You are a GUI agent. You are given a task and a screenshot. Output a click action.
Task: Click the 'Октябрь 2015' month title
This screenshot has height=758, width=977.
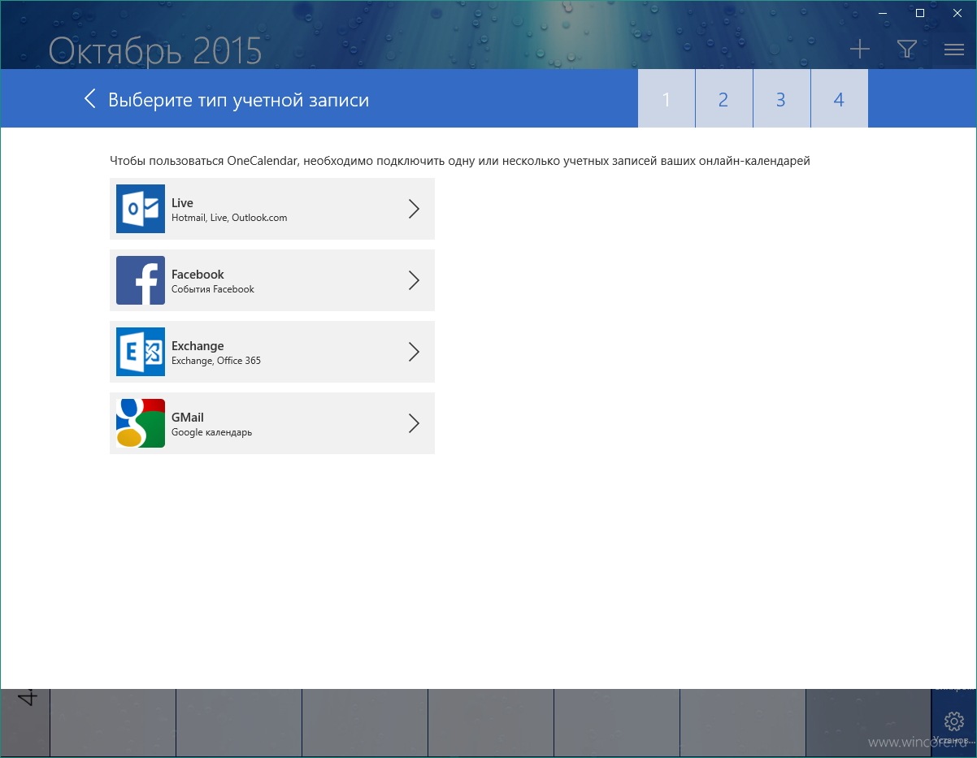pyautogui.click(x=155, y=51)
